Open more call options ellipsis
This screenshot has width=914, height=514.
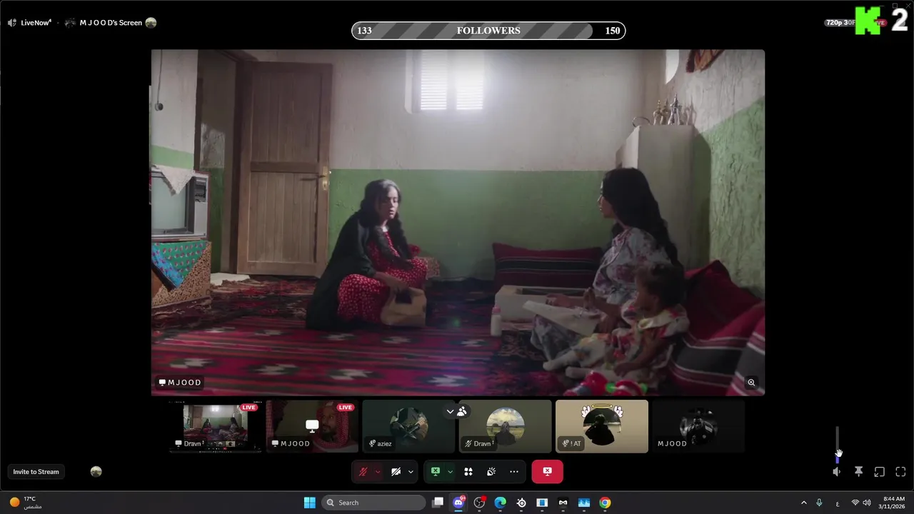coord(514,472)
